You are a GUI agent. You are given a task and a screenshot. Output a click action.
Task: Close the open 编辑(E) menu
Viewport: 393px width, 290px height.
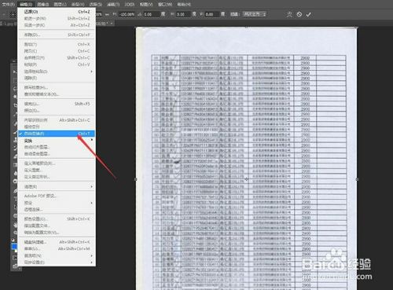[x=26, y=4]
